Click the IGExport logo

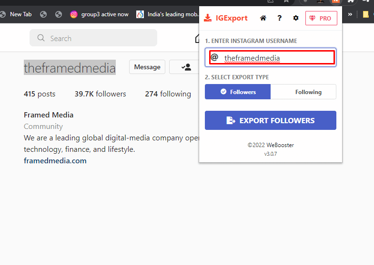point(226,18)
